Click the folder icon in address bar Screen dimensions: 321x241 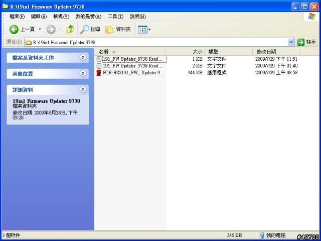pyautogui.click(x=28, y=42)
